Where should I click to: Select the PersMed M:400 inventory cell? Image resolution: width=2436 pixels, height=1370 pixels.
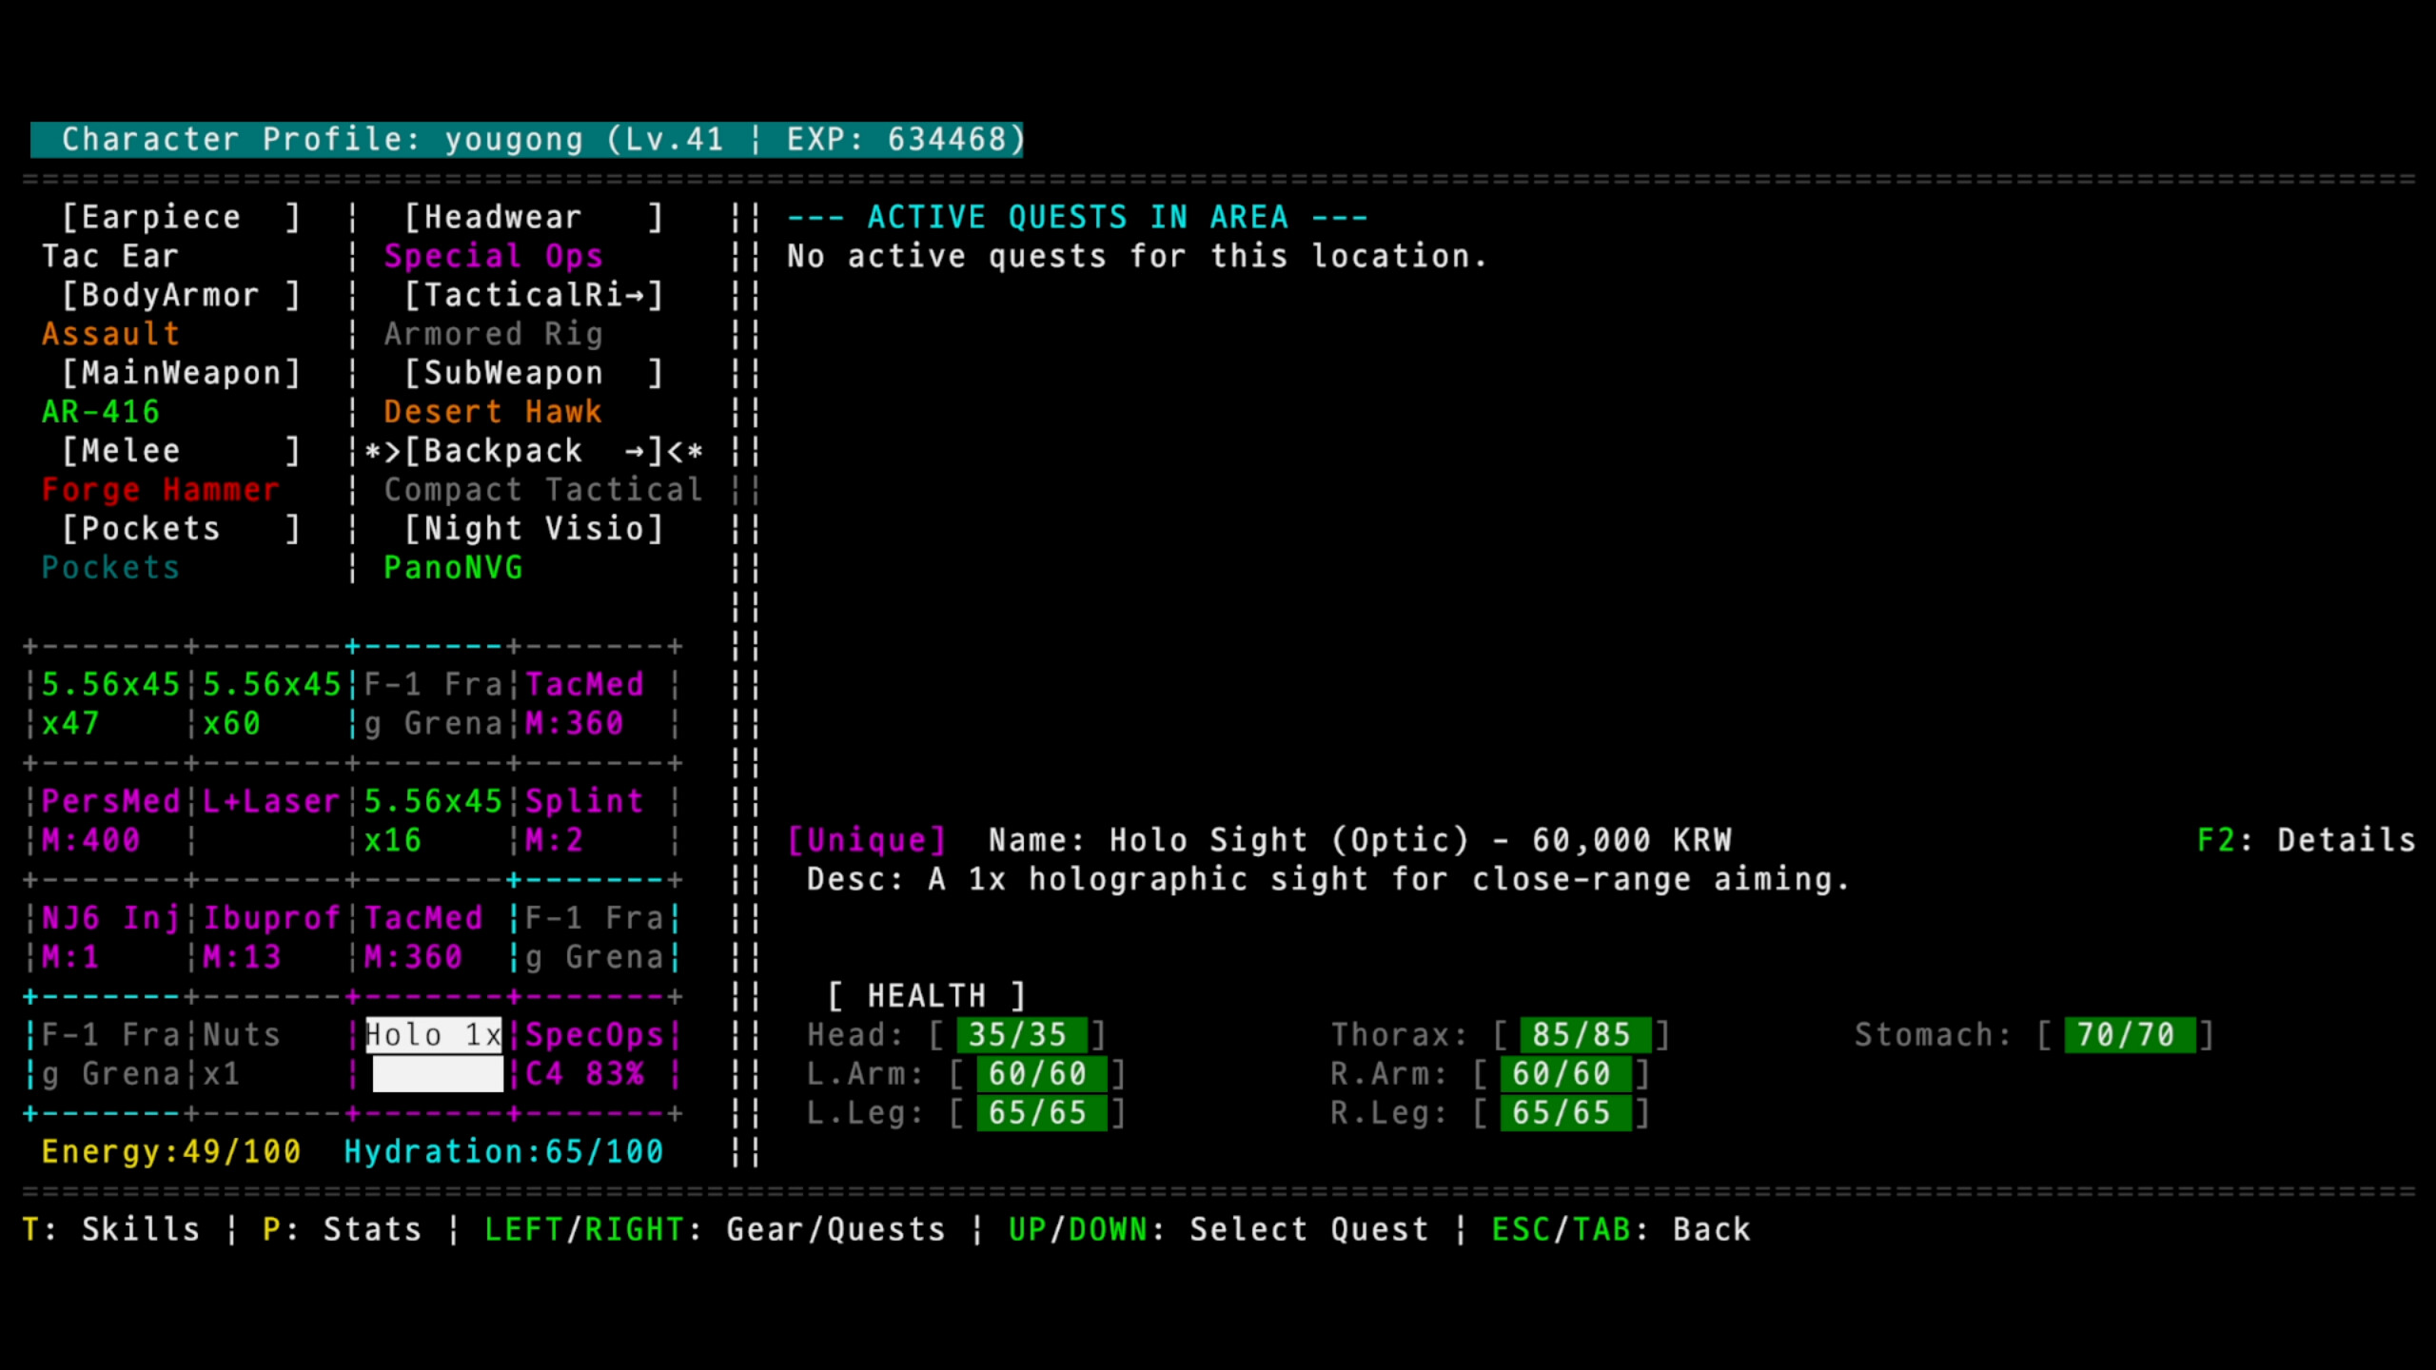tap(110, 821)
